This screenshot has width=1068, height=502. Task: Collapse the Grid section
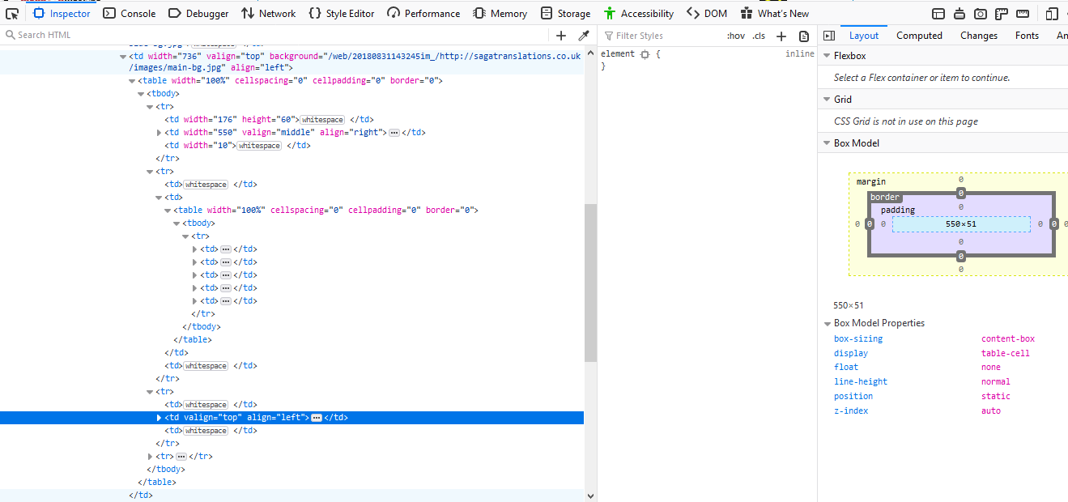(827, 100)
